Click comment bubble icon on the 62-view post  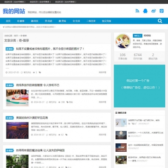[47, 135]
